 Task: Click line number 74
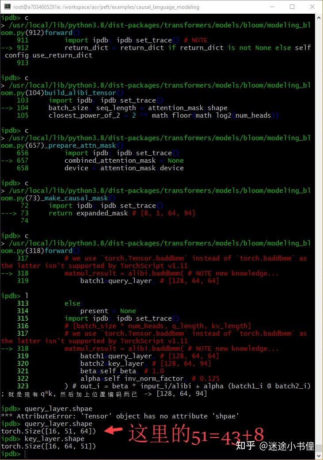click(x=25, y=221)
